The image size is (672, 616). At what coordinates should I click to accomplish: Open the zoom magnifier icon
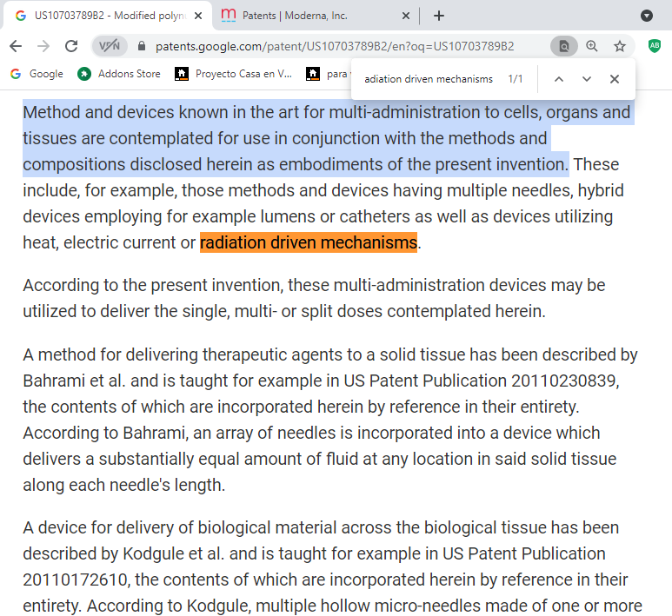click(592, 46)
